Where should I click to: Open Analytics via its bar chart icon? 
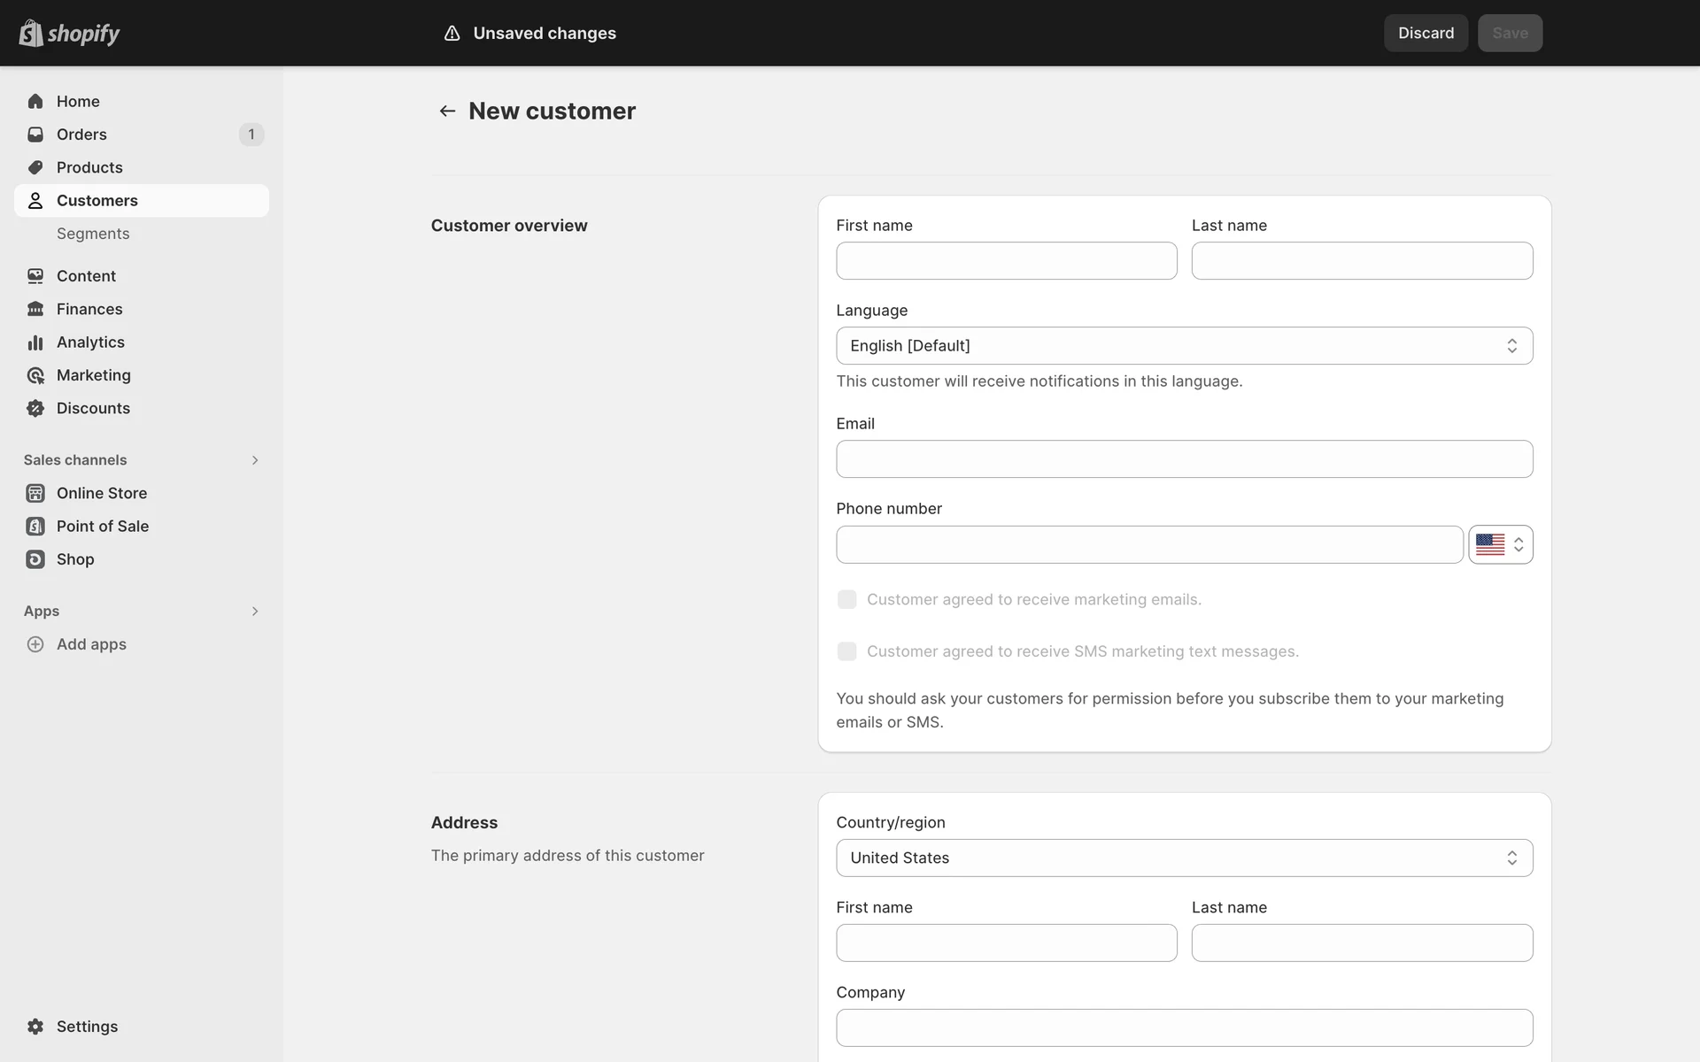tap(35, 342)
